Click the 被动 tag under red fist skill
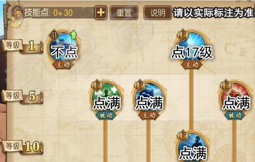The height and width of the screenshot is (162, 255). pyautogui.click(x=235, y=116)
